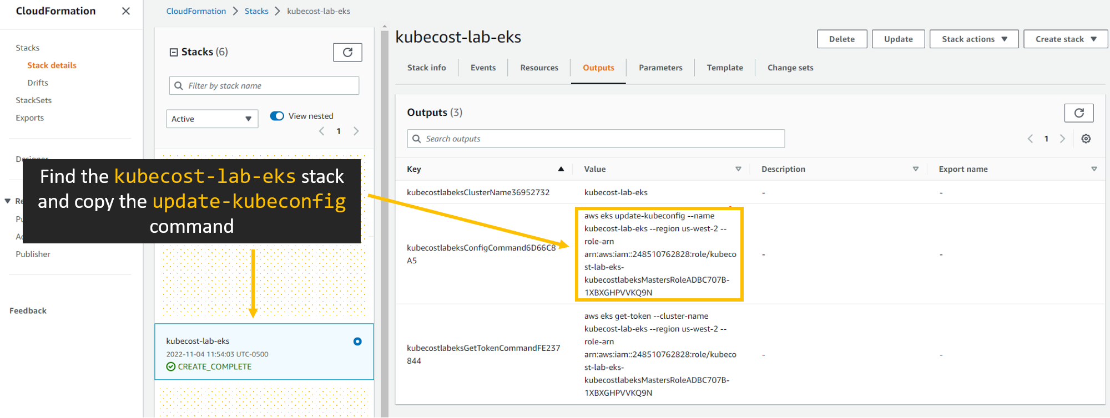
Task: Switch to the Template tab
Action: tap(725, 68)
